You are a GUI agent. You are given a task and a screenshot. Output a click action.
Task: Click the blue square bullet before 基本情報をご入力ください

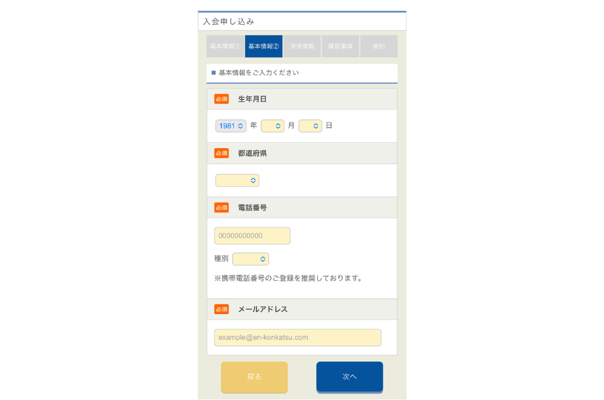(213, 73)
